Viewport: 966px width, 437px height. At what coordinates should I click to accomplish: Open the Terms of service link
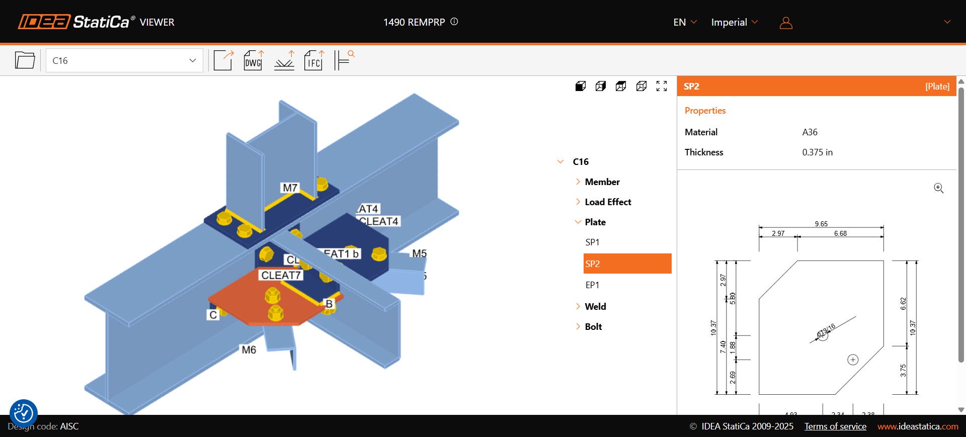click(835, 426)
